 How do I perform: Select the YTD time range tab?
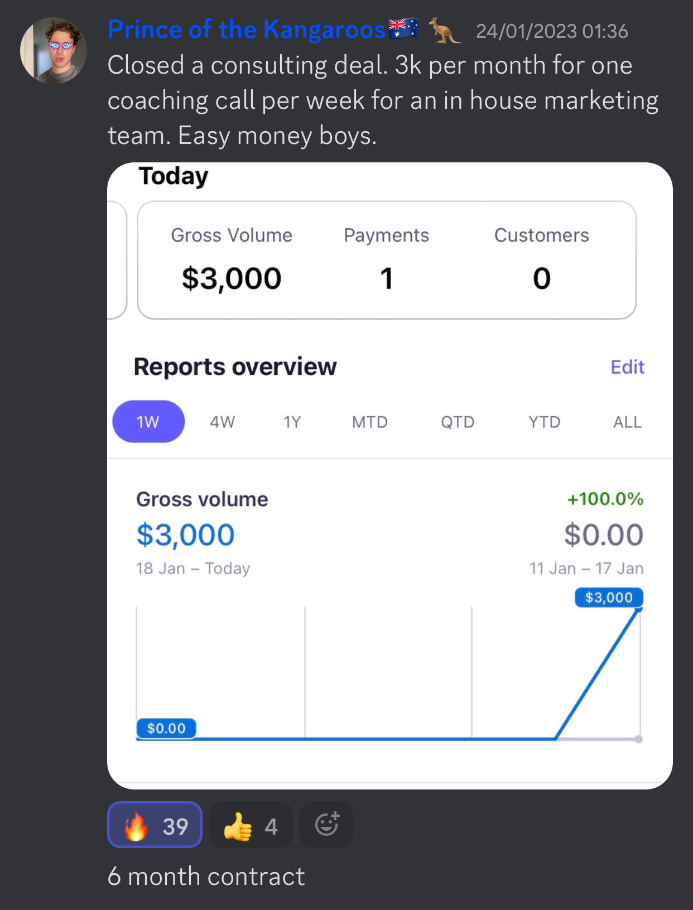click(544, 422)
